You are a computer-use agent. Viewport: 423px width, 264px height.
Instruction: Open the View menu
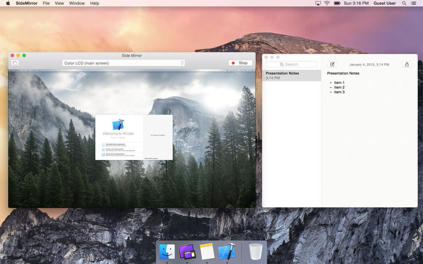(59, 3)
